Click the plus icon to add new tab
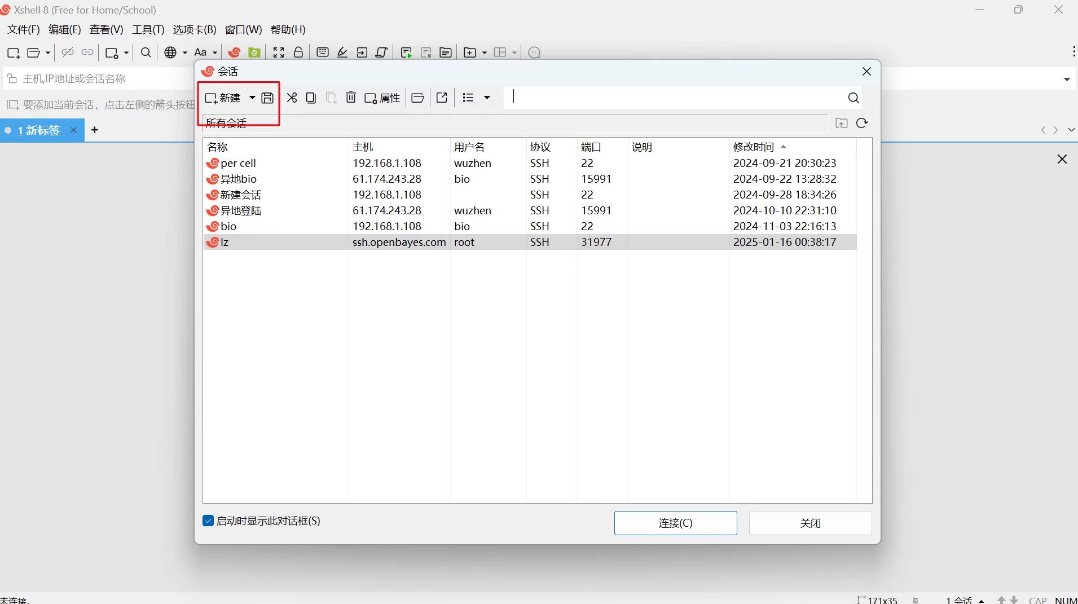The width and height of the screenshot is (1078, 604). coord(95,130)
